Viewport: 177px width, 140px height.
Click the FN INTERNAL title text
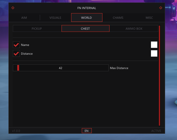(x=87, y=8)
